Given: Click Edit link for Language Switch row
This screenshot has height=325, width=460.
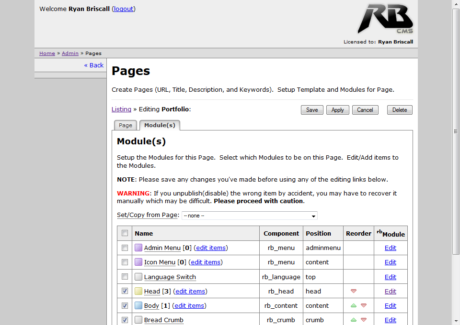Looking at the screenshot, I should click(x=391, y=277).
